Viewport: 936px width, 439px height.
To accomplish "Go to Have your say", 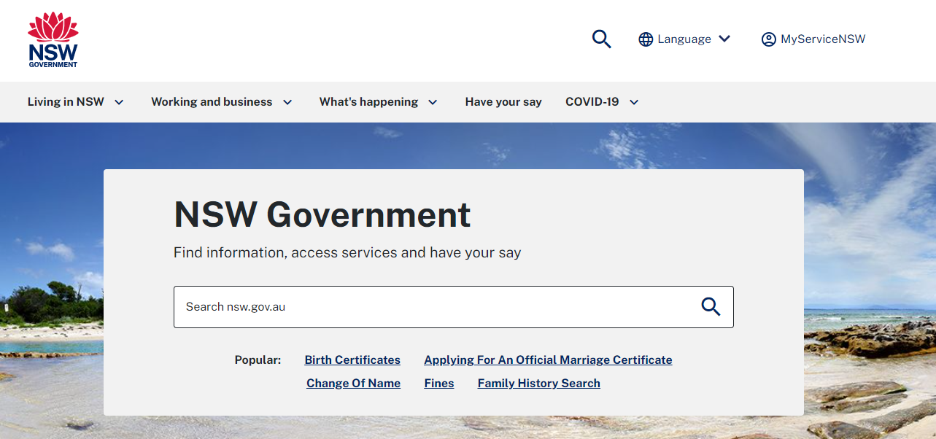I will click(x=503, y=102).
